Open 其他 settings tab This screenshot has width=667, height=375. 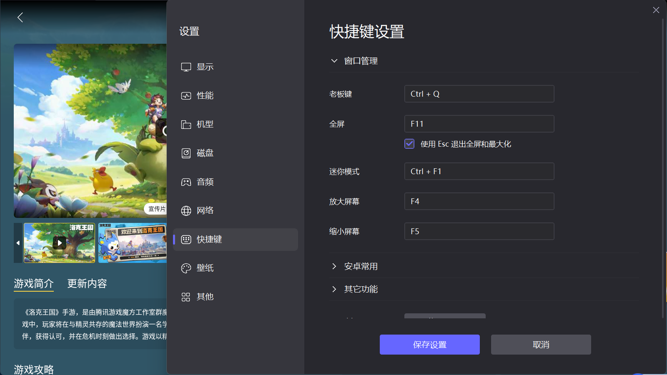pos(236,297)
